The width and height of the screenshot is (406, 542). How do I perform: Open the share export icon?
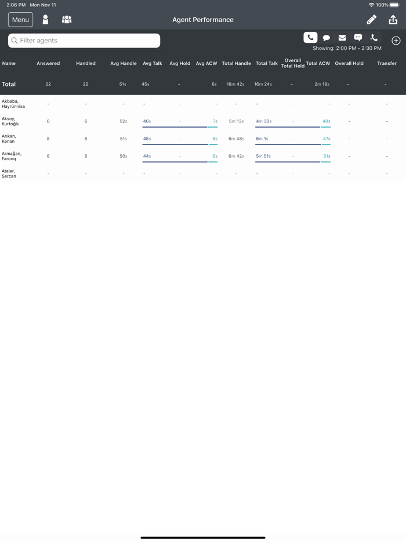[x=393, y=20]
